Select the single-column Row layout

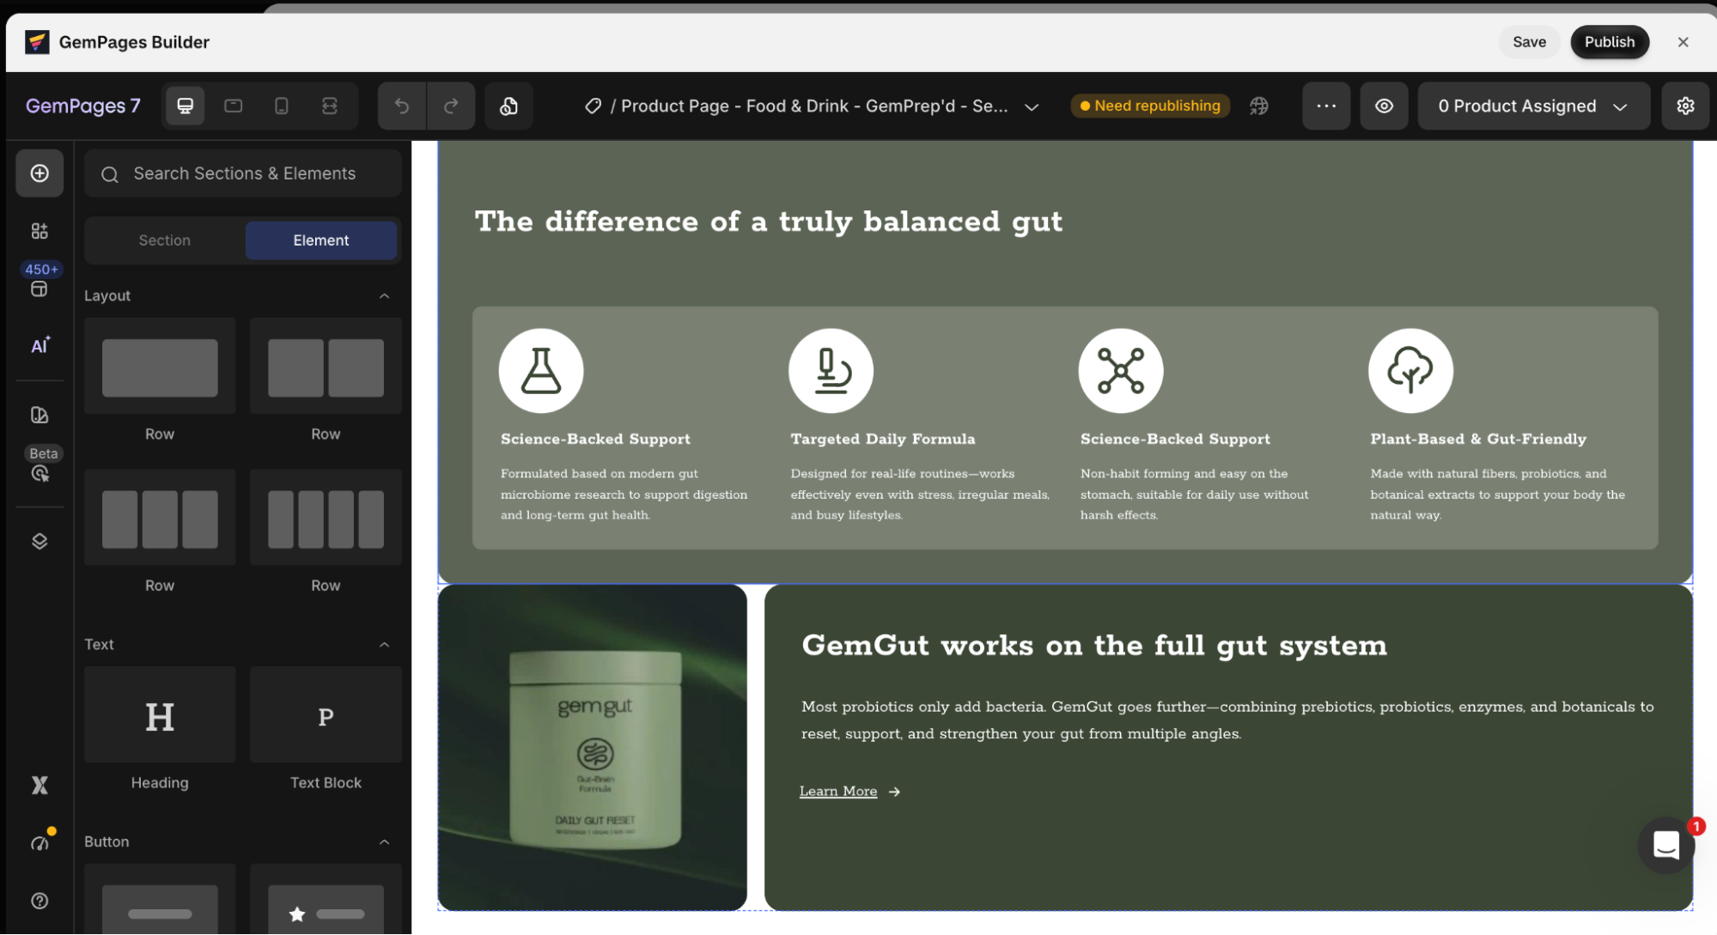click(x=160, y=367)
